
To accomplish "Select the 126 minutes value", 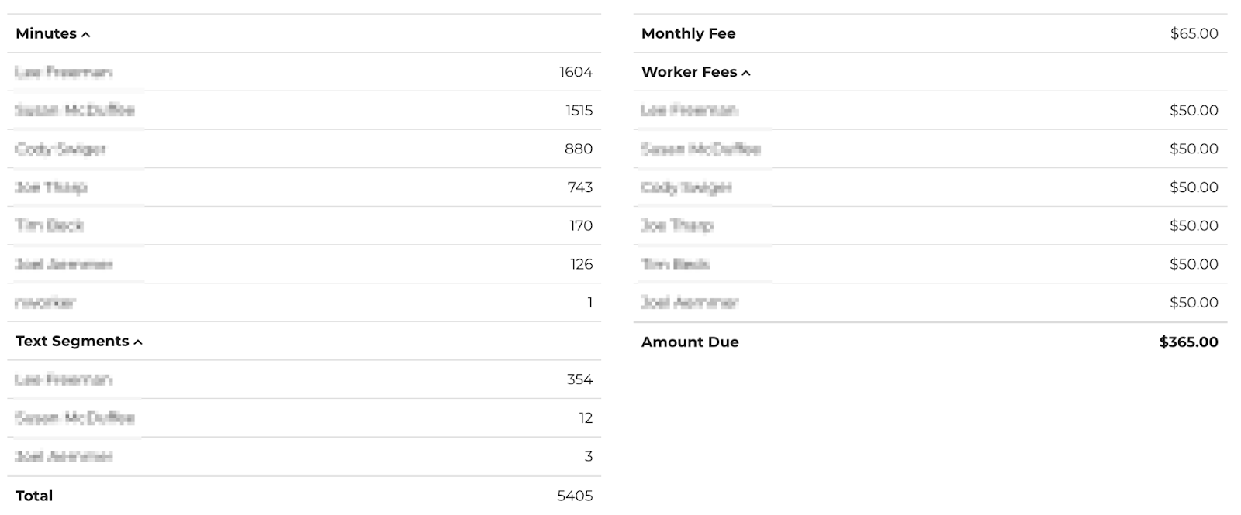I will pyautogui.click(x=581, y=264).
